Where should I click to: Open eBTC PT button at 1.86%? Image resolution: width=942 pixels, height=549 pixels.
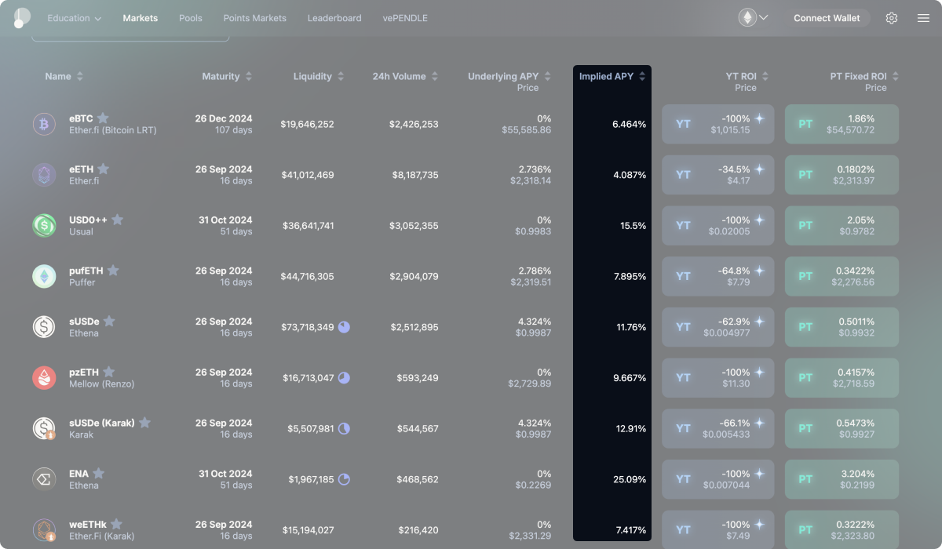[x=842, y=124]
